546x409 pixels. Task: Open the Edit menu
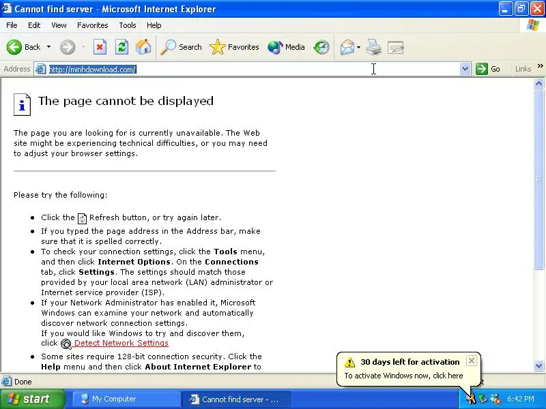point(34,25)
